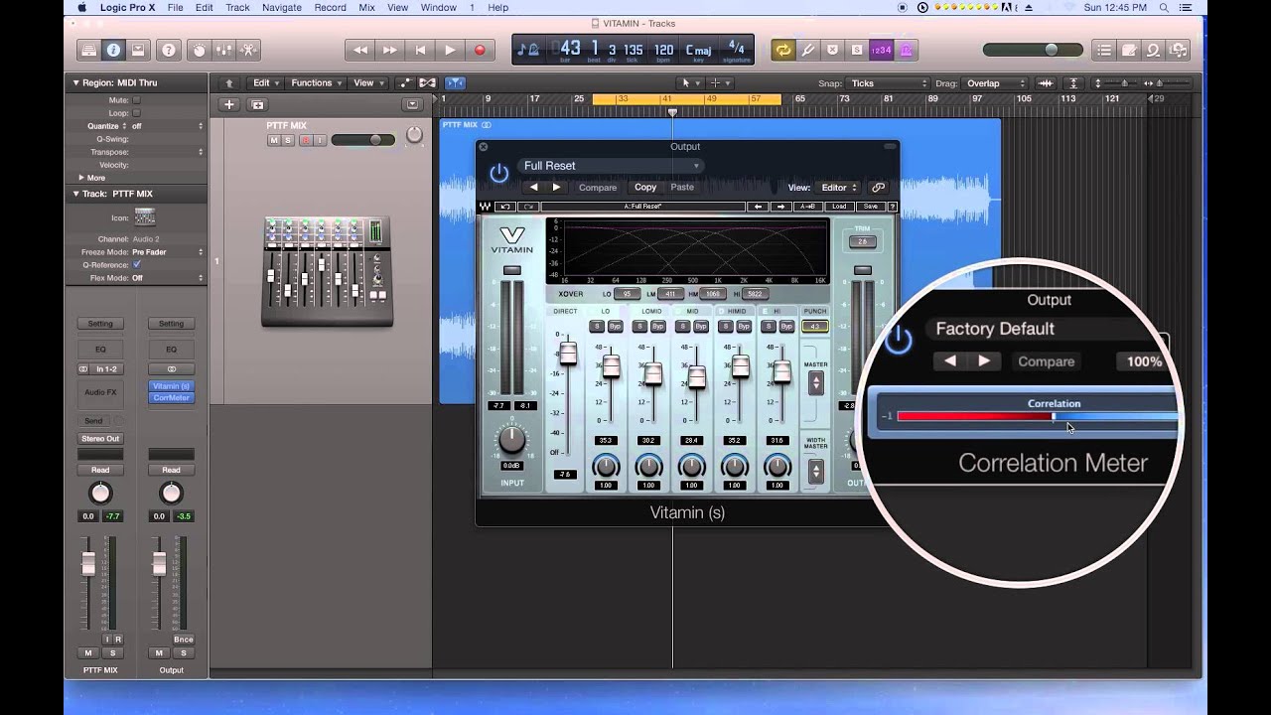Mute the PTTF MIX track header
The image size is (1271, 715).
click(x=274, y=140)
